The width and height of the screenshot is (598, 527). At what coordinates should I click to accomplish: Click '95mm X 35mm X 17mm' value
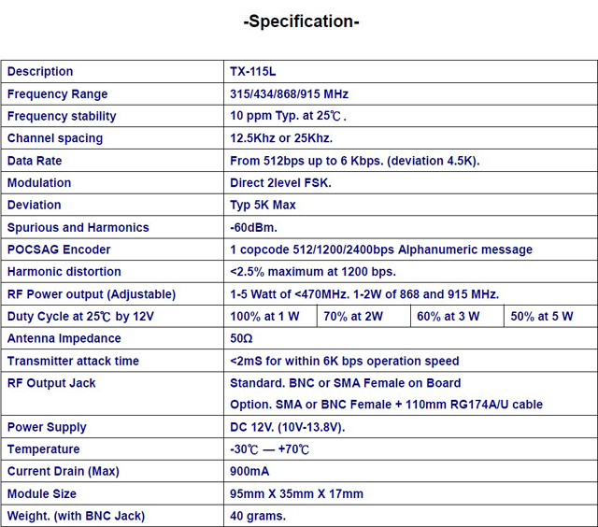click(x=296, y=494)
